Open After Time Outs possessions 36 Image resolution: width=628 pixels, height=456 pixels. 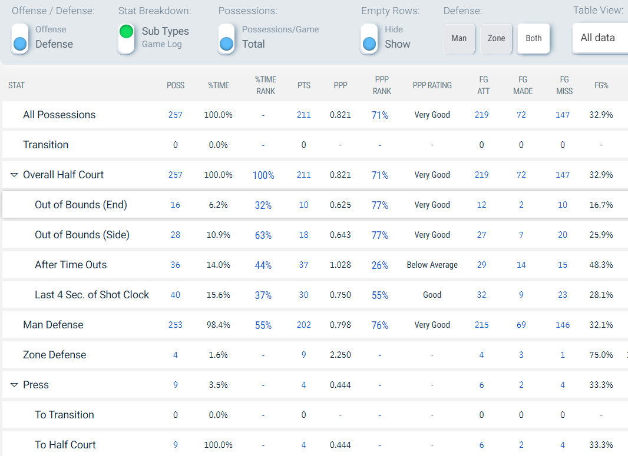point(176,265)
